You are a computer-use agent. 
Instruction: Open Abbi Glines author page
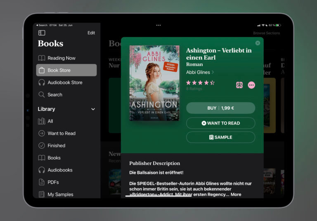200,72
